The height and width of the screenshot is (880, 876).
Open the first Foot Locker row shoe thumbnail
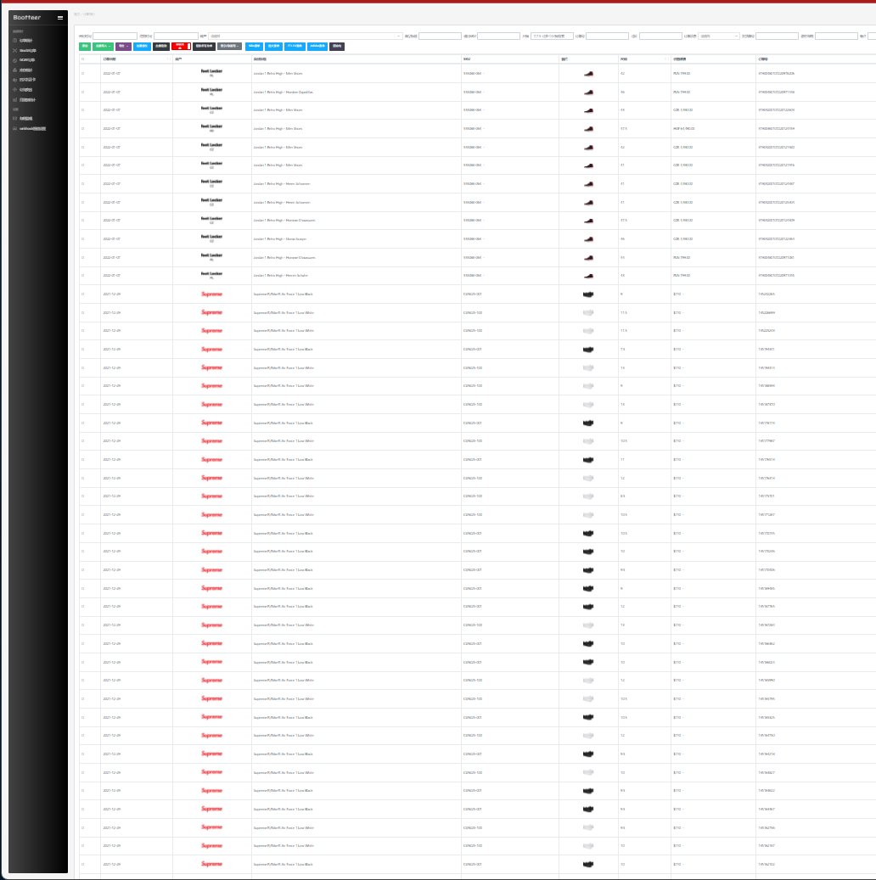(588, 74)
